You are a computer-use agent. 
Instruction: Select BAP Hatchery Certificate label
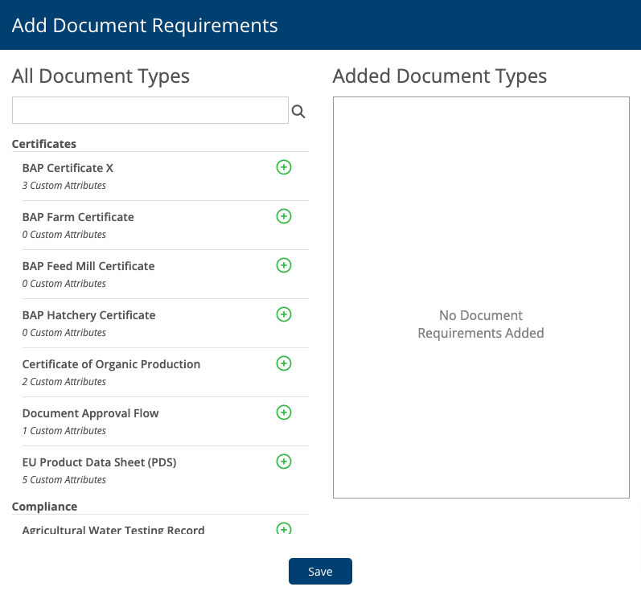pyautogui.click(x=88, y=315)
